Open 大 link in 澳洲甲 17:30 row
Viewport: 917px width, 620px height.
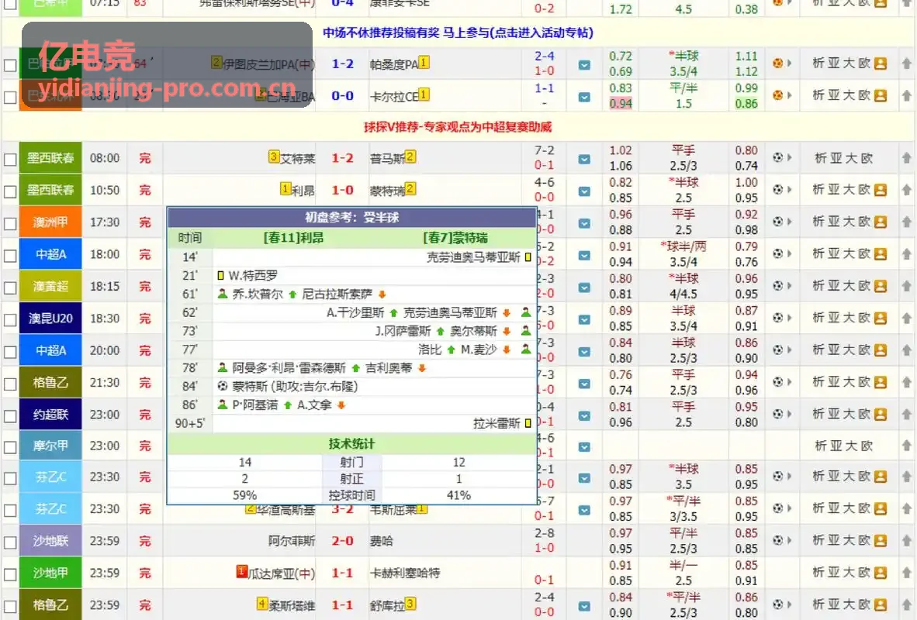(x=850, y=222)
